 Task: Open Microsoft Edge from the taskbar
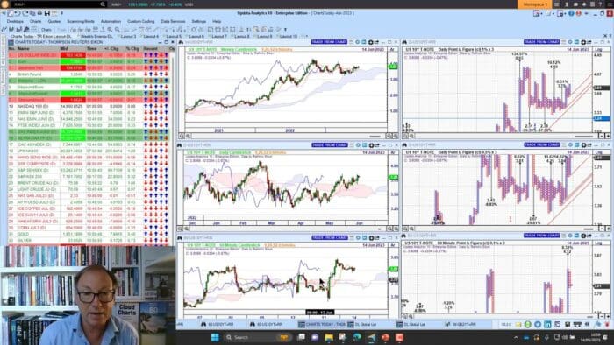pos(357,337)
